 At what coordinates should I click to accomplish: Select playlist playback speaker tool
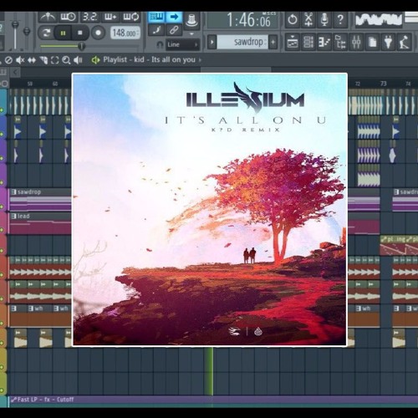click(78, 60)
